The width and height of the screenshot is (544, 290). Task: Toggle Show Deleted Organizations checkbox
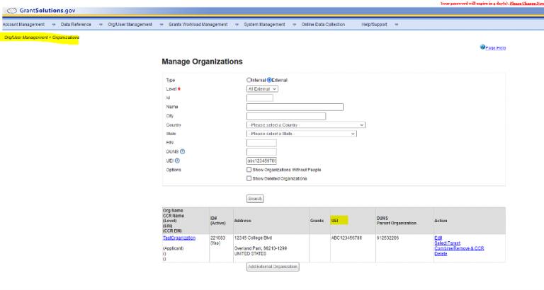249,178
